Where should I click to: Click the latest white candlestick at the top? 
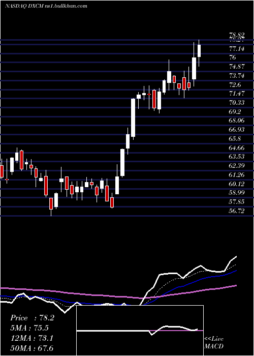(199, 51)
